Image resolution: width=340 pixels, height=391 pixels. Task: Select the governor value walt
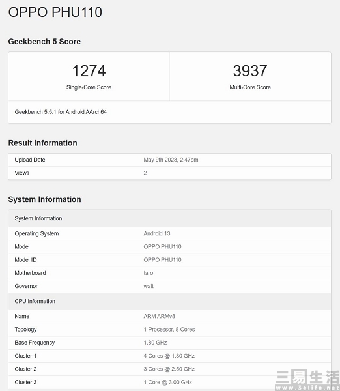[x=149, y=286]
